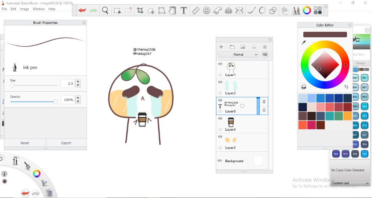This screenshot has height=198, width=372.
Task: Select the Zoom magnifier tool
Action: pyautogui.click(x=105, y=10)
